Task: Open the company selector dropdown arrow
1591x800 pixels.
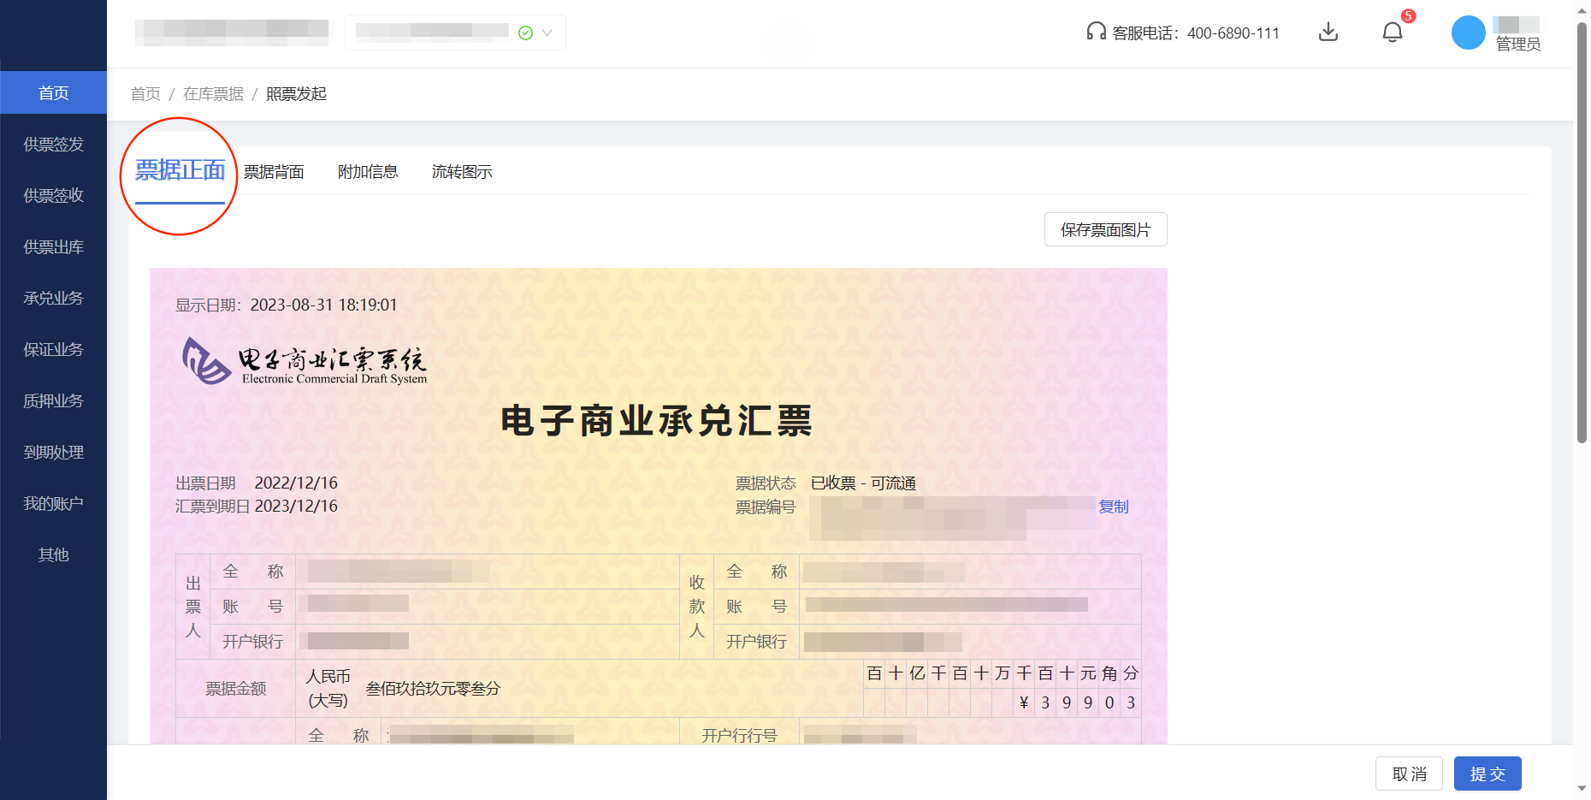Action: [x=548, y=33]
